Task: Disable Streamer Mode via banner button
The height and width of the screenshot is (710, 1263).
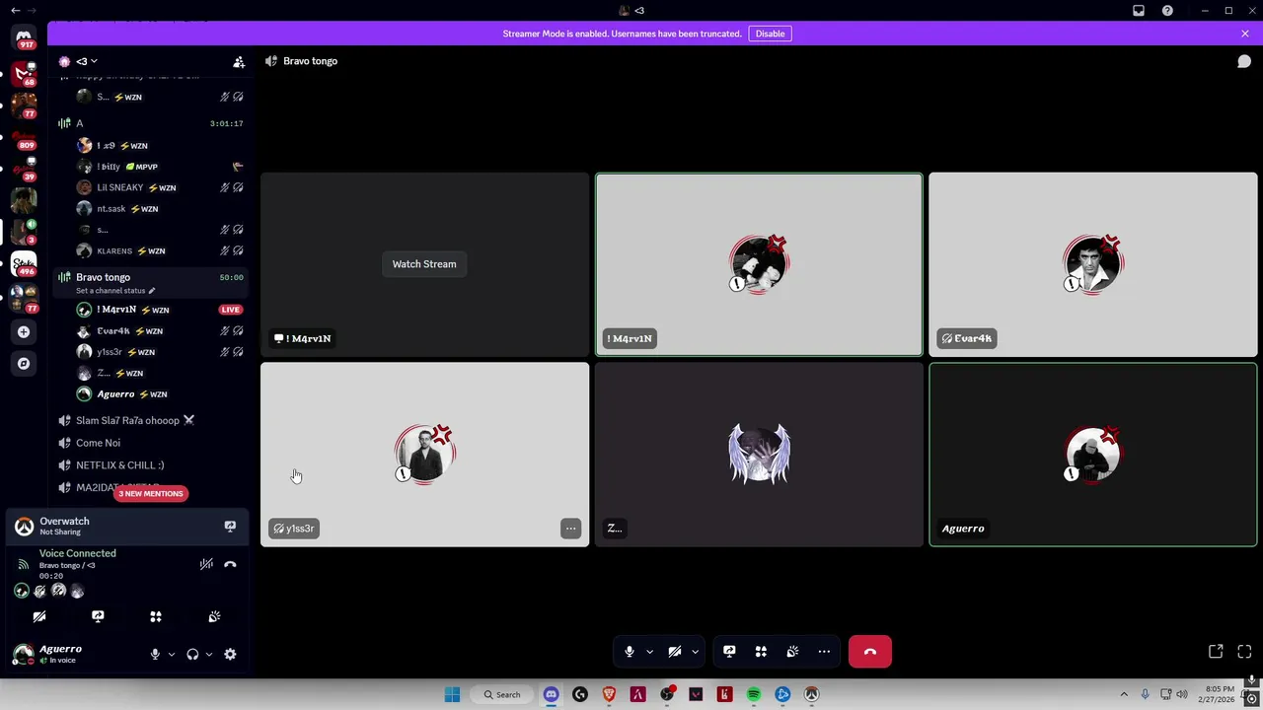Action: pyautogui.click(x=770, y=34)
